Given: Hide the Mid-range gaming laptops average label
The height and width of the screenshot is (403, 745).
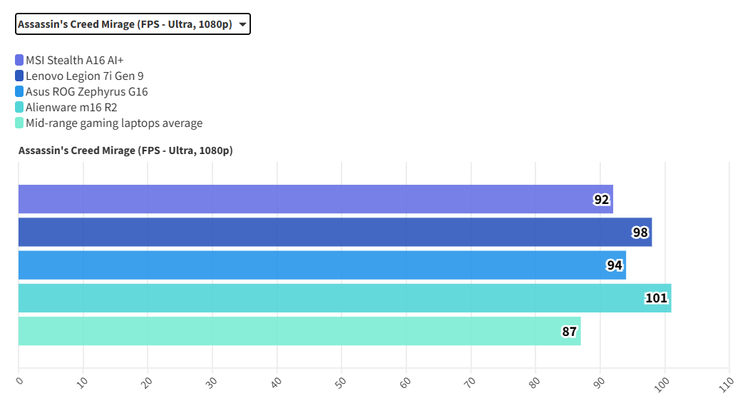Looking at the screenshot, I should 114,123.
